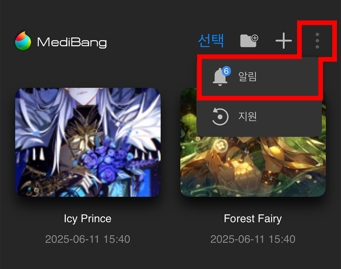Click the new folder icon
Viewport: 341px width, 269px height.
click(x=249, y=41)
